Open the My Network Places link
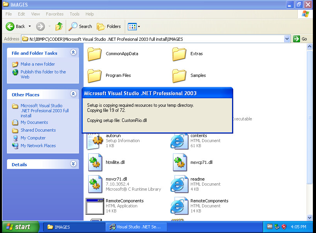 38,146
